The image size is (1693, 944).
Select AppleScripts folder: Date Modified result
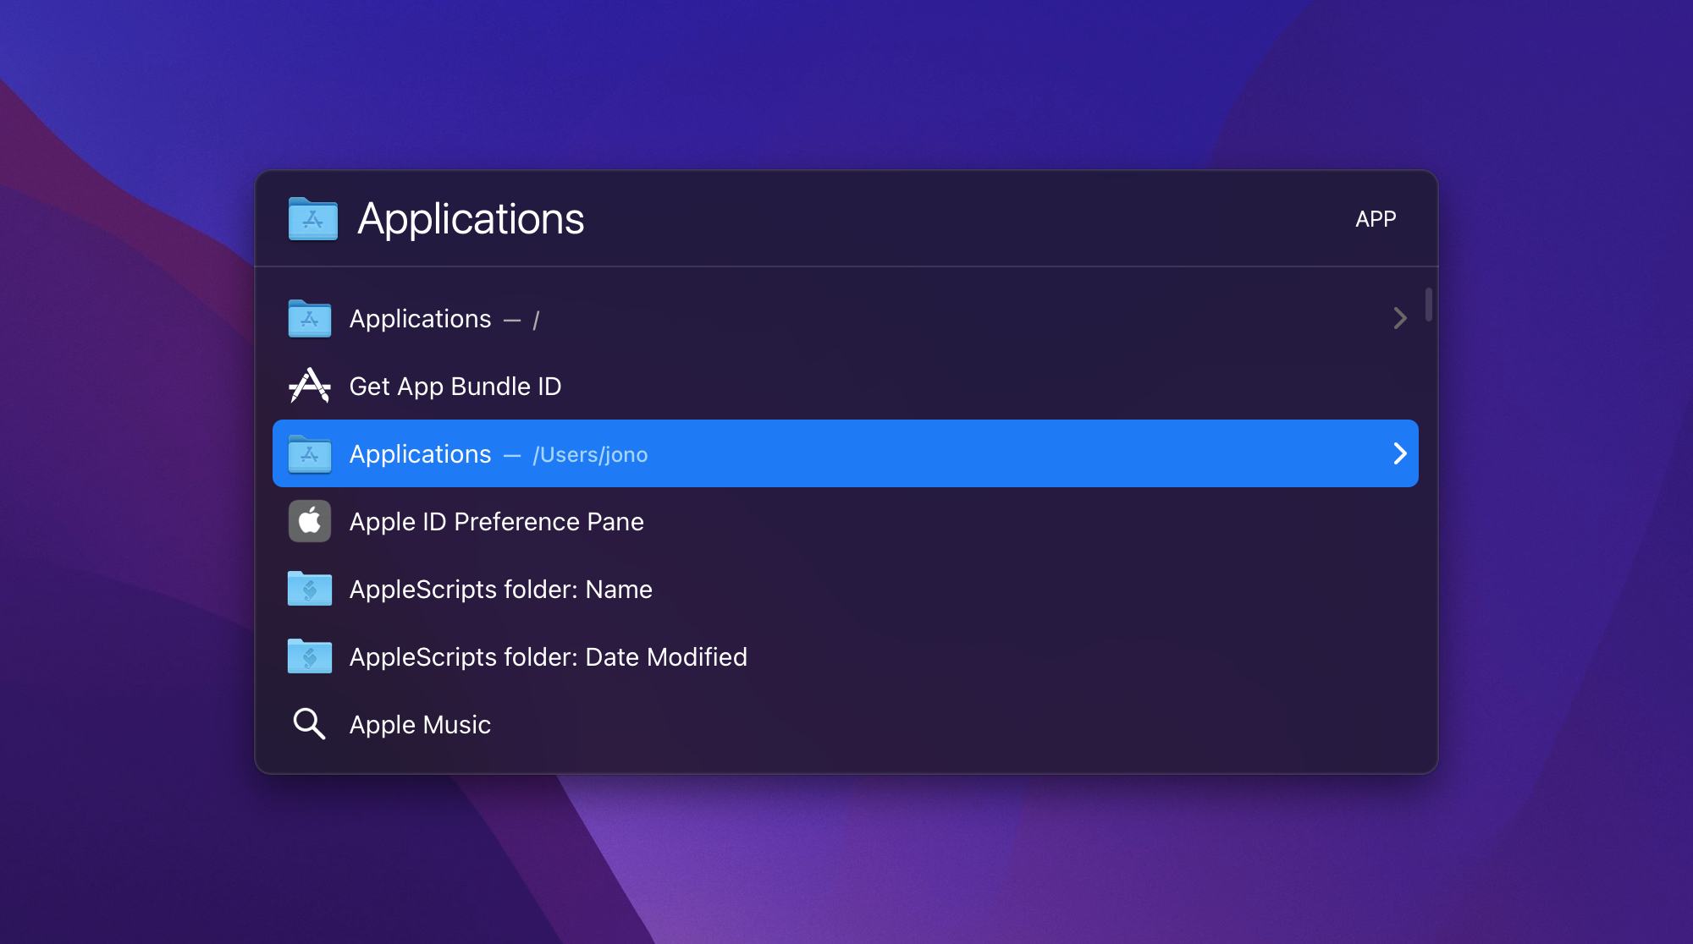[x=845, y=656]
